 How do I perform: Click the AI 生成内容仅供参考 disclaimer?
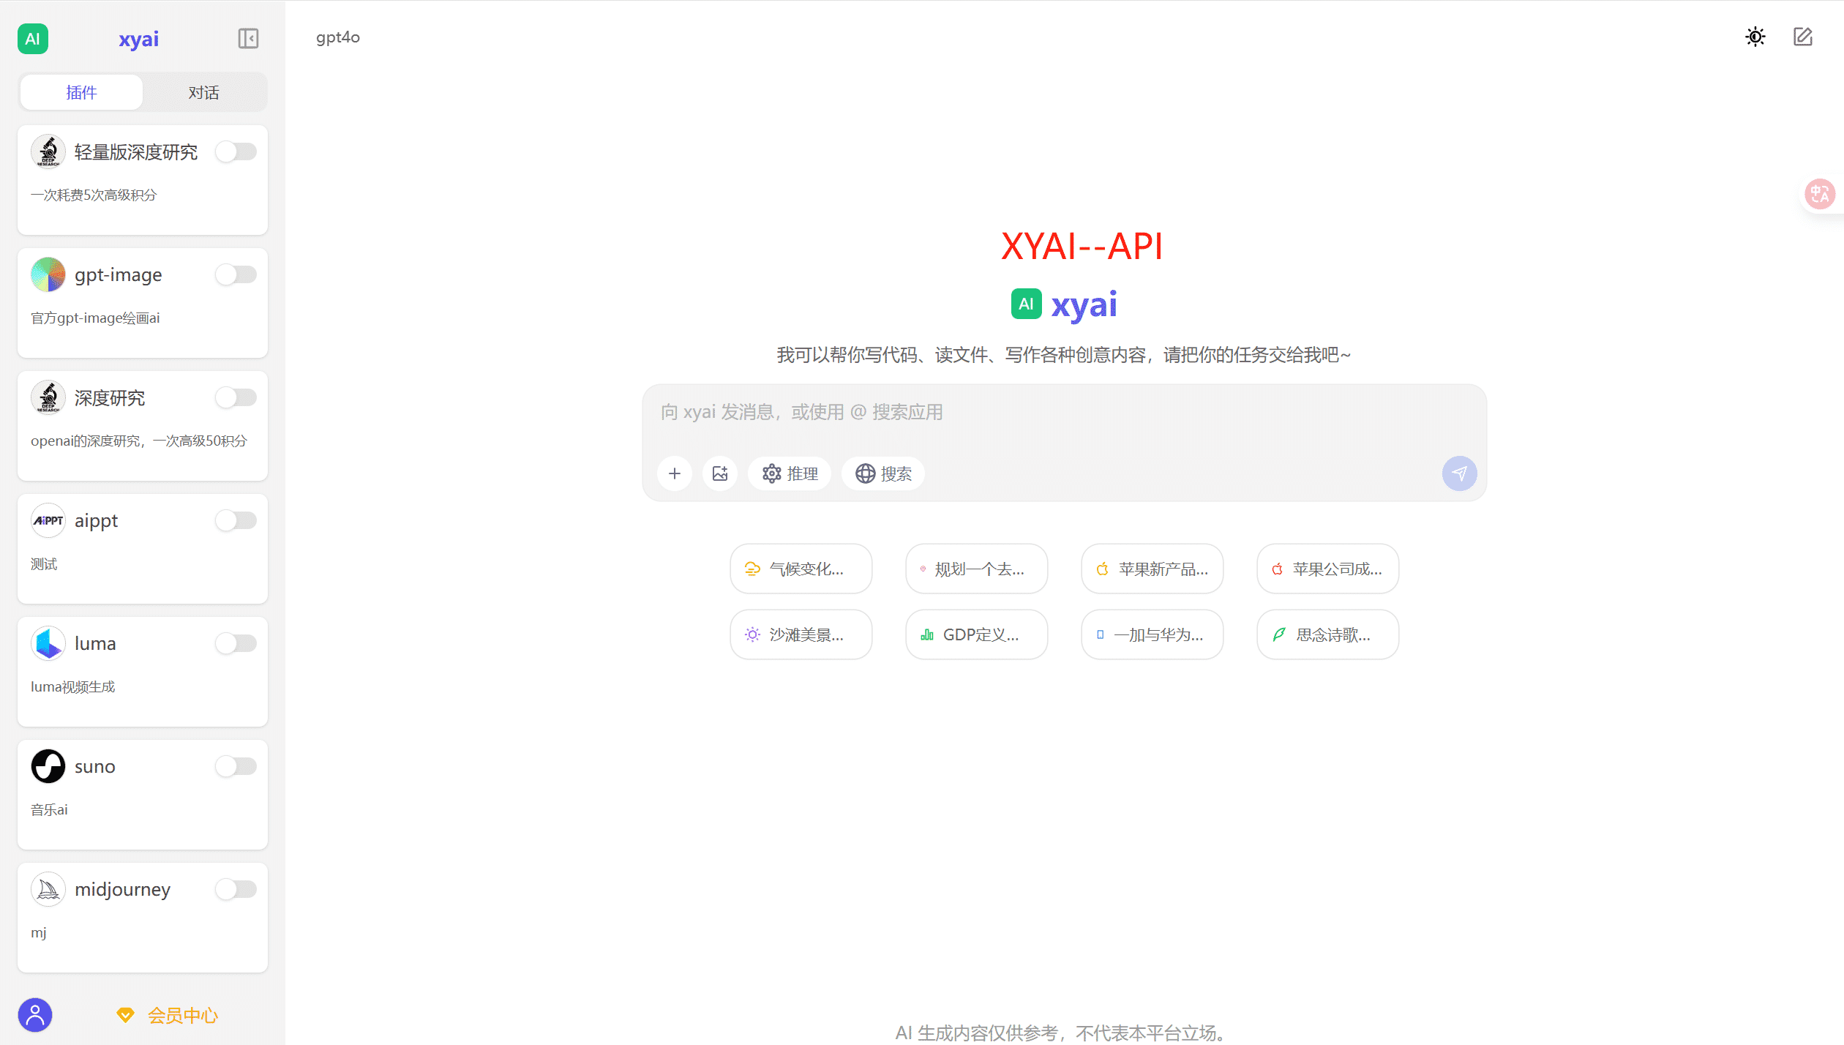(1060, 1033)
